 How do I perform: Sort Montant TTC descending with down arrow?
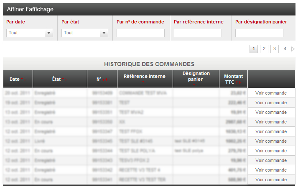(x=239, y=82)
